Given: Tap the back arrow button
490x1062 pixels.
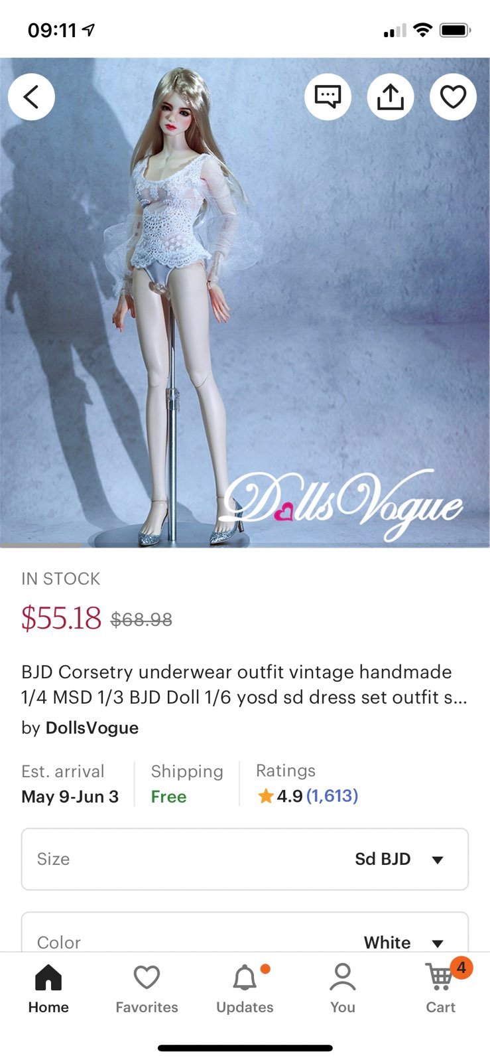Looking at the screenshot, I should point(31,97).
